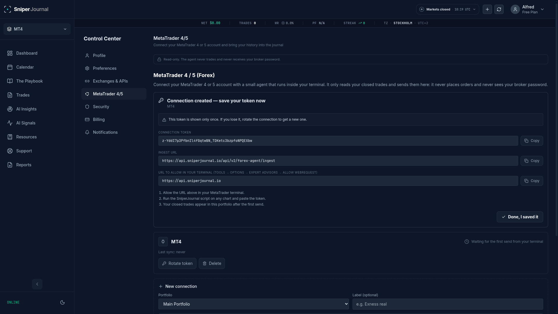Copy the ingest URL
This screenshot has height=314, width=558.
(x=532, y=161)
